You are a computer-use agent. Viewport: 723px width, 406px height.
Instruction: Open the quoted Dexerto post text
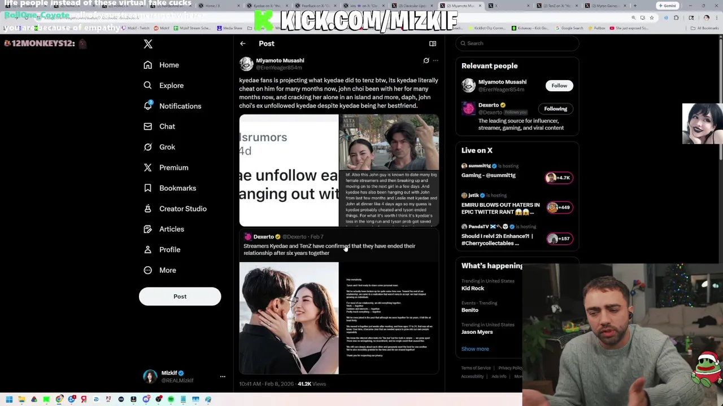329,249
